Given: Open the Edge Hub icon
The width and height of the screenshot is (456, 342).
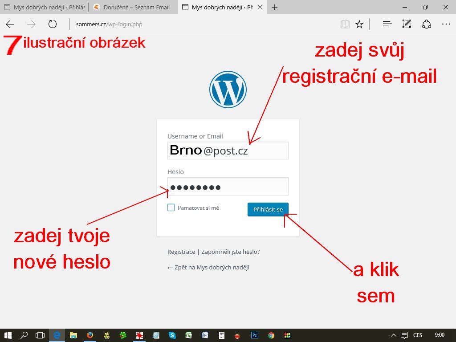Looking at the screenshot, I should [387, 24].
